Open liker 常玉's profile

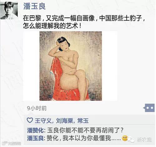[x=83, y=121]
